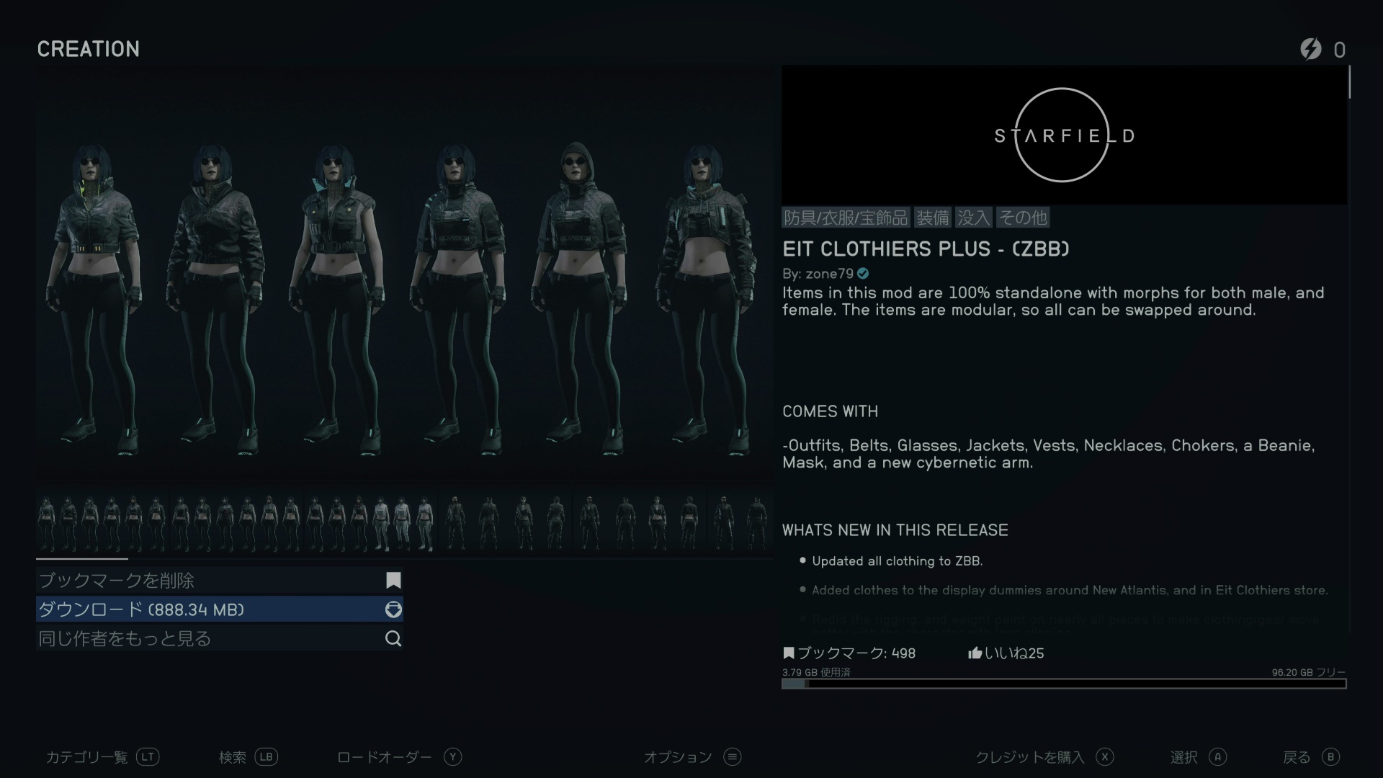The height and width of the screenshot is (778, 1383).
Task: Select the 装備 category tag
Action: (933, 218)
